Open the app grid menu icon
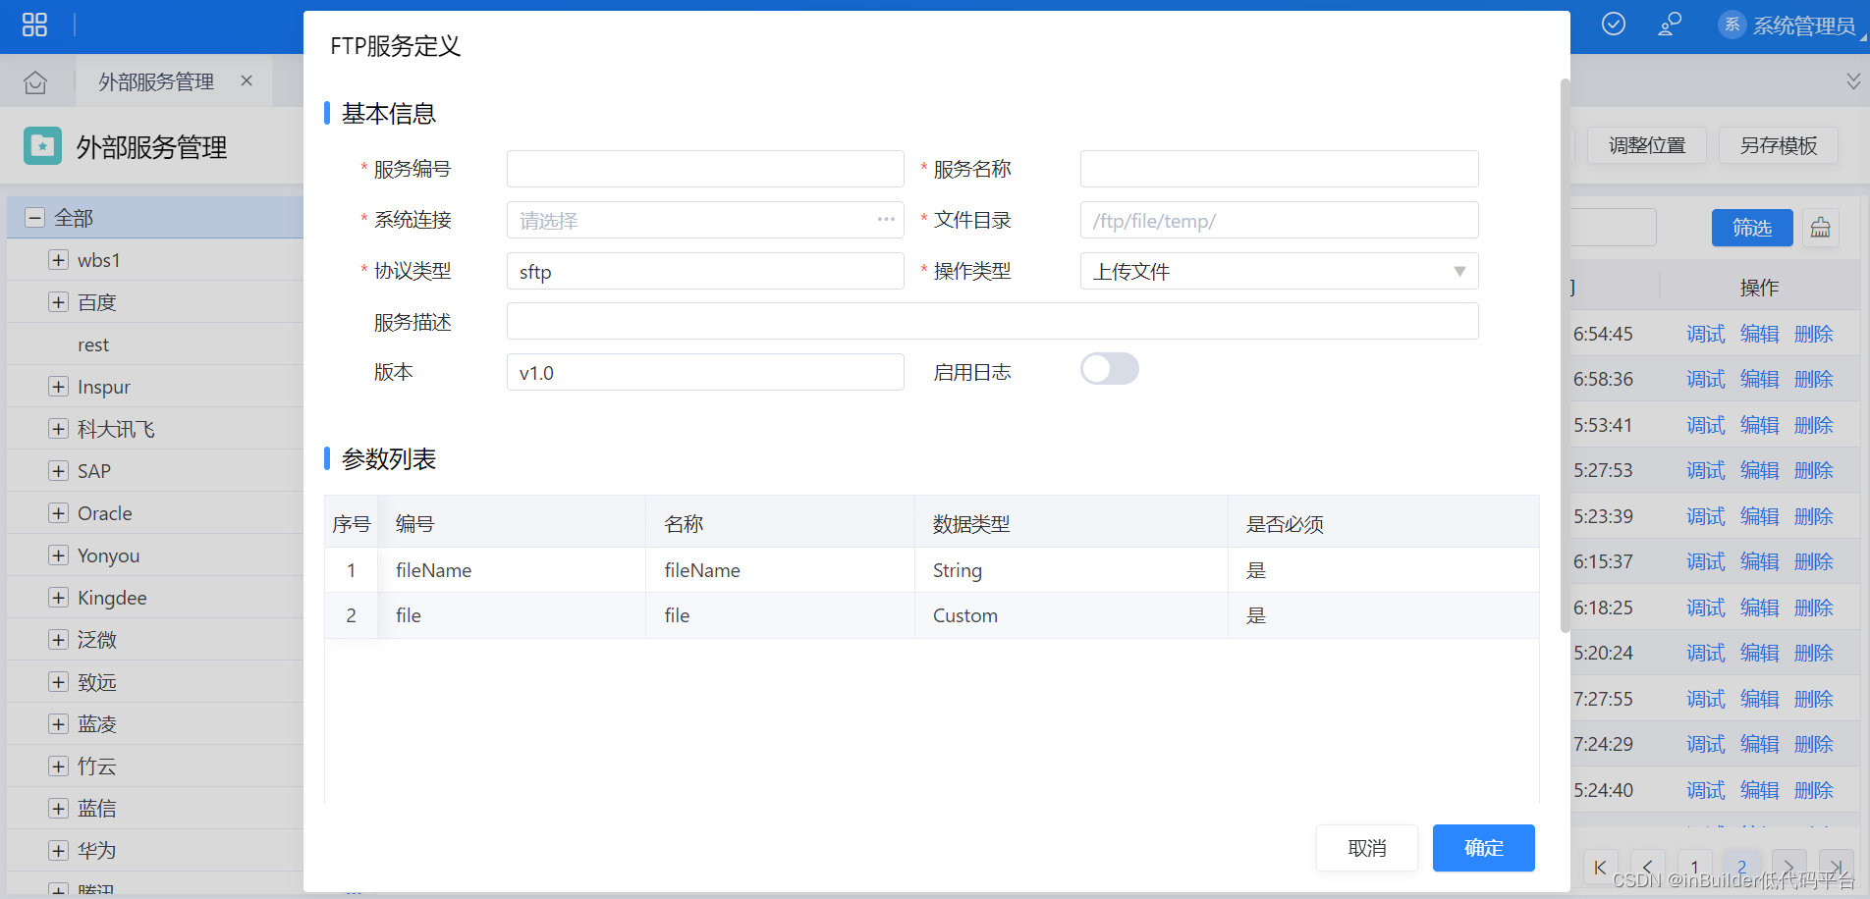Viewport: 1870px width, 899px height. (34, 25)
